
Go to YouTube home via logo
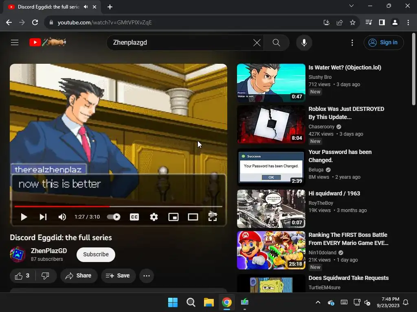48,42
